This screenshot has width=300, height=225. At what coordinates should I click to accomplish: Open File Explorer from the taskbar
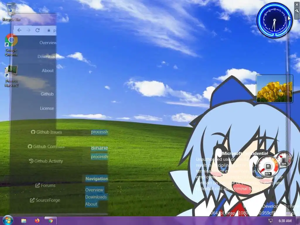(x=24, y=221)
